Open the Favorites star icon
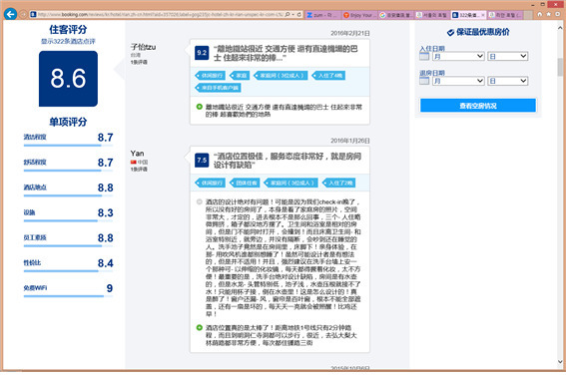The image size is (566, 376). coord(548,14)
